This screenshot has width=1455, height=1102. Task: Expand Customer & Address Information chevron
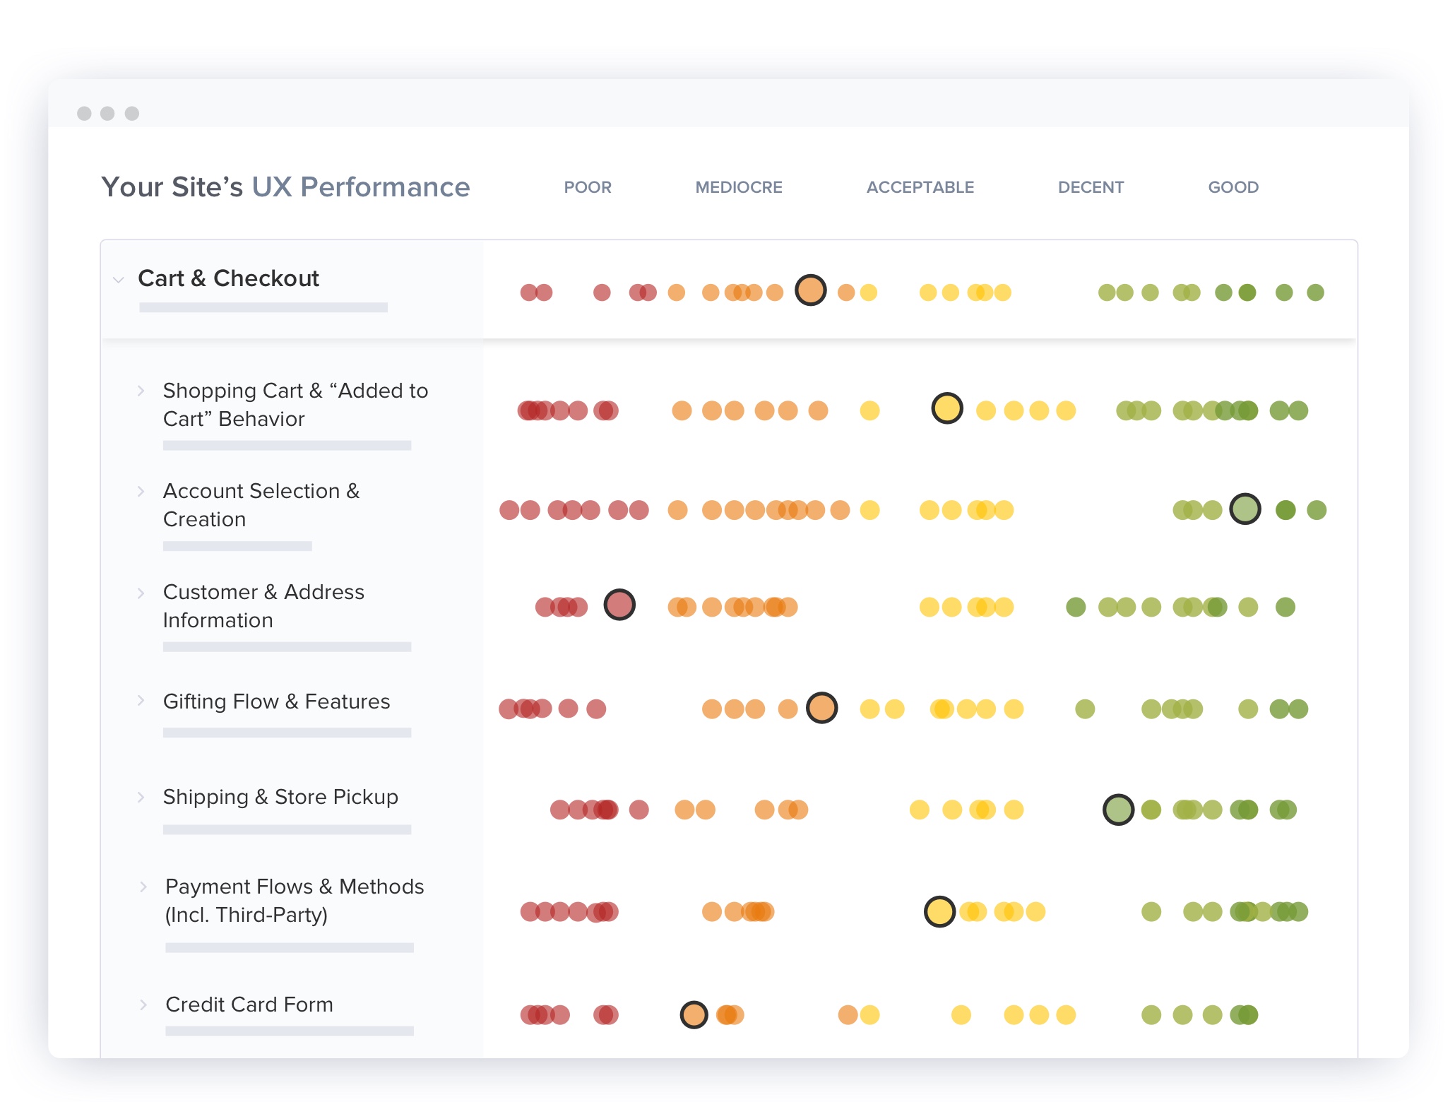click(x=141, y=593)
